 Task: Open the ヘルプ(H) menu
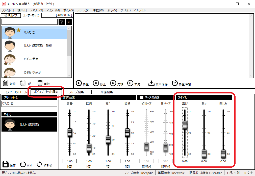point(140,10)
